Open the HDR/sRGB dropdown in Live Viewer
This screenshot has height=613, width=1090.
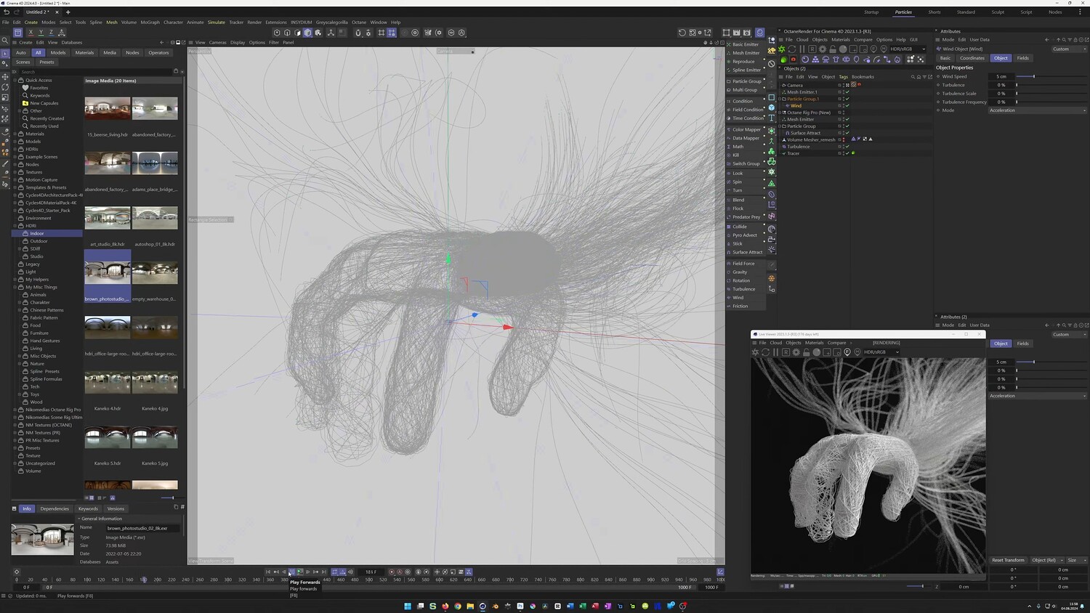coord(881,352)
